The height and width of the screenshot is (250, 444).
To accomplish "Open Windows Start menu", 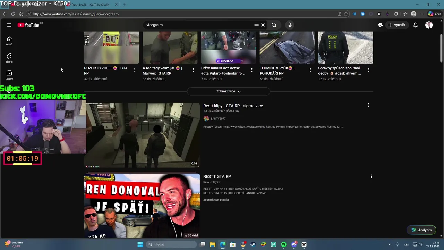I will pyautogui.click(x=140, y=244).
